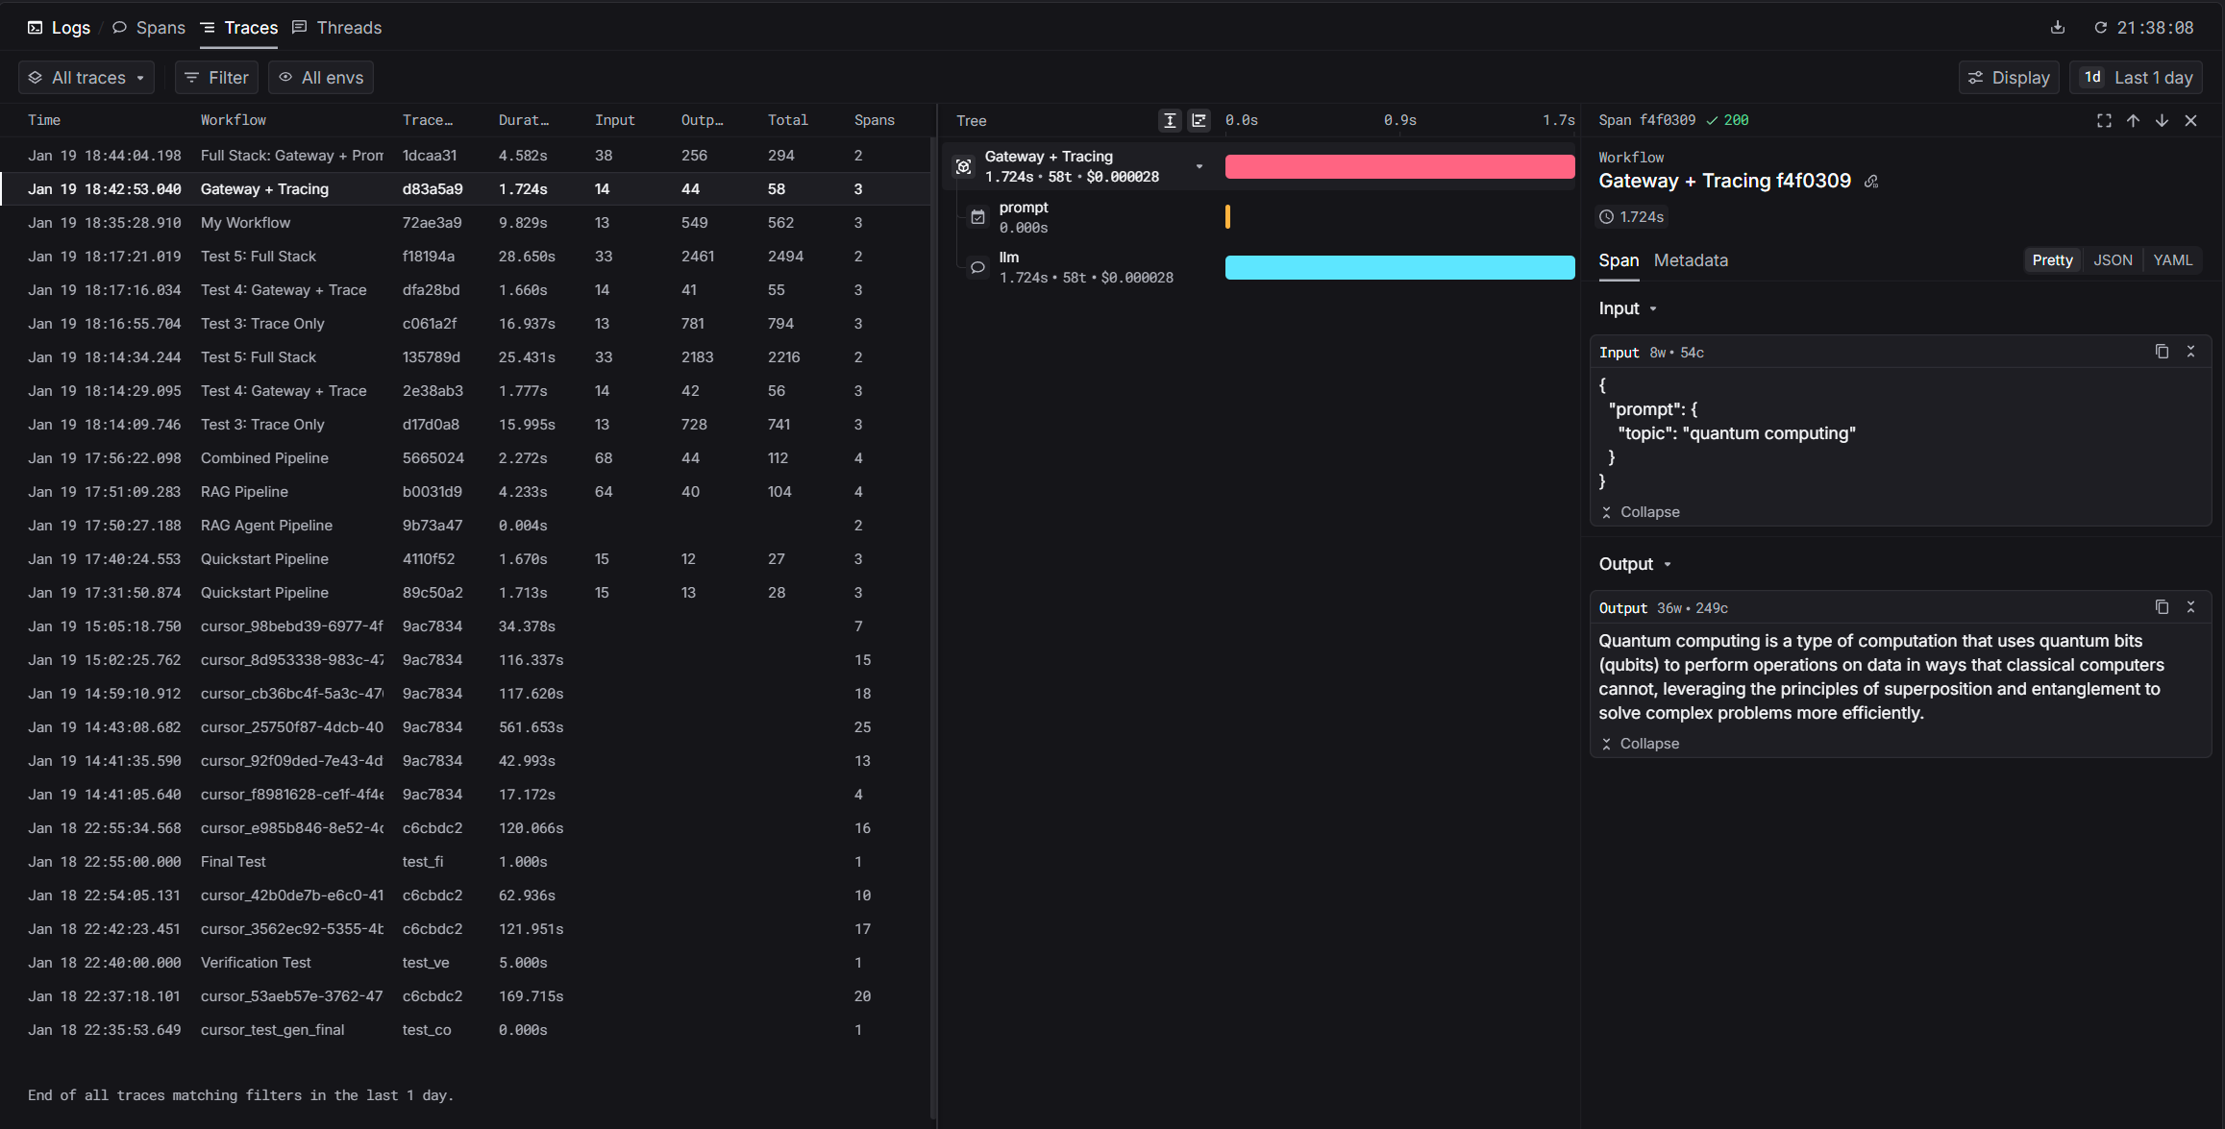The image size is (2225, 1129).
Task: Go to next span with down arrow
Action: tap(2162, 120)
